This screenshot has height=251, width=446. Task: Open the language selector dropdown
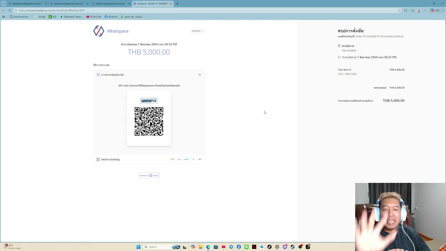tap(197, 31)
